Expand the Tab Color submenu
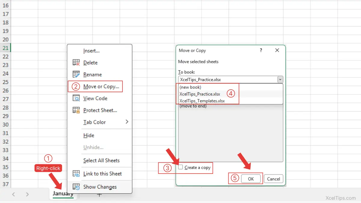361x203 pixels. coord(127,122)
